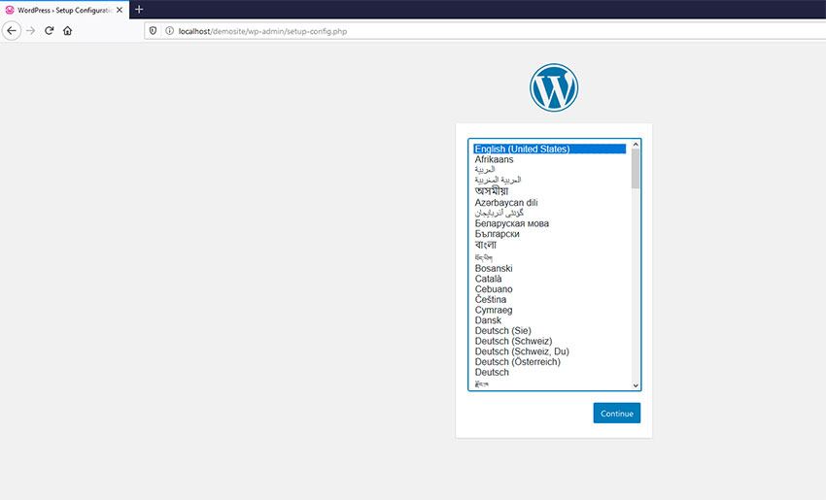The height and width of the screenshot is (500, 826).
Task: Reload the current page
Action: coord(49,30)
